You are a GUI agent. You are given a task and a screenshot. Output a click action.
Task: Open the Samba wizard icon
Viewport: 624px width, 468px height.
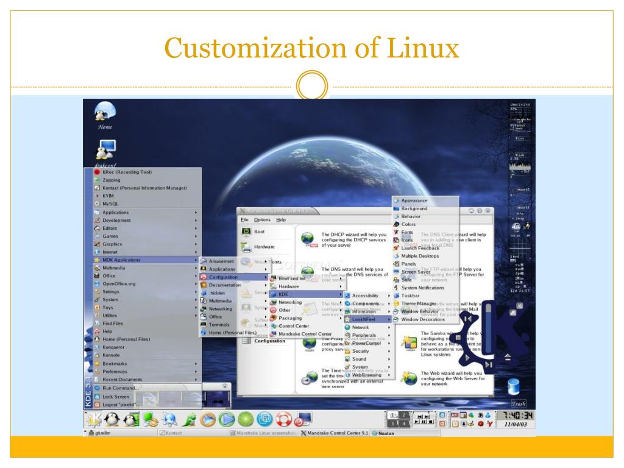409,343
